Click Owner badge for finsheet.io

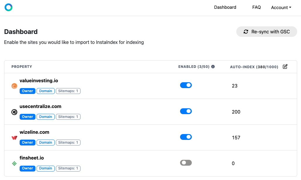pos(28,168)
